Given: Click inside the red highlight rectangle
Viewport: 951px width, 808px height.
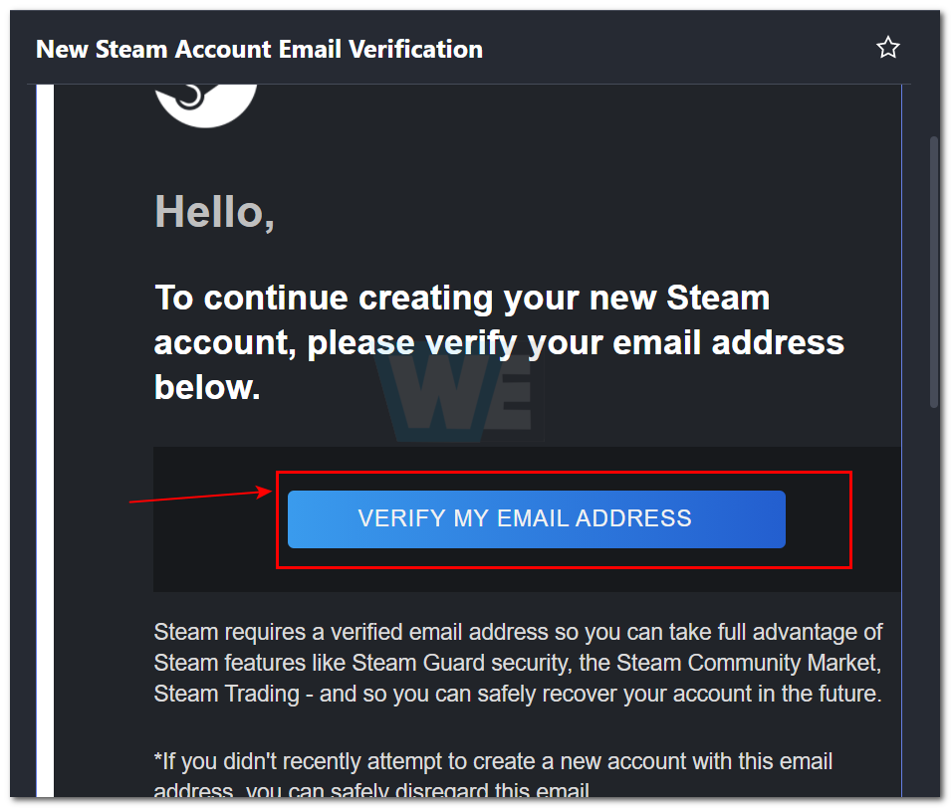Looking at the screenshot, I should [565, 518].
